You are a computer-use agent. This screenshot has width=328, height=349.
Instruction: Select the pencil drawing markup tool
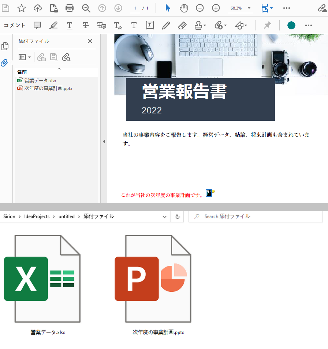[x=165, y=25]
